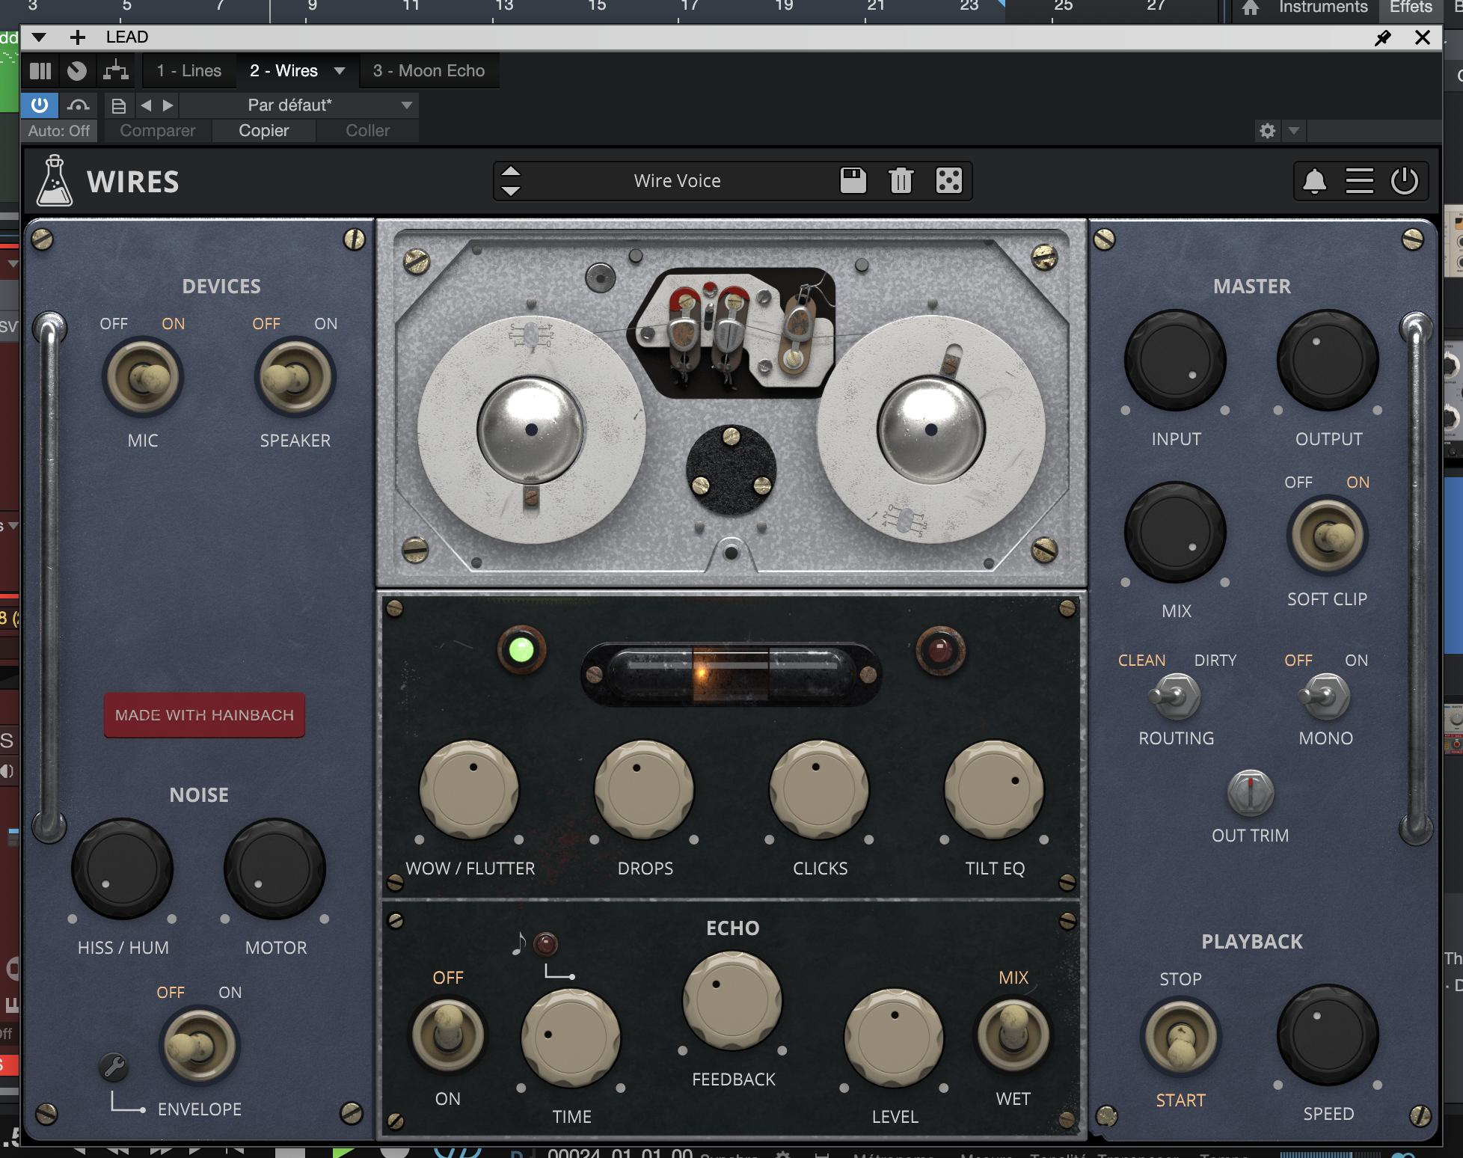Open notifications bell in Wires header
The width and height of the screenshot is (1463, 1158).
click(x=1314, y=181)
